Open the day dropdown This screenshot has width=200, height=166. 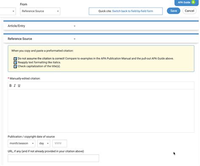(x=43, y=143)
